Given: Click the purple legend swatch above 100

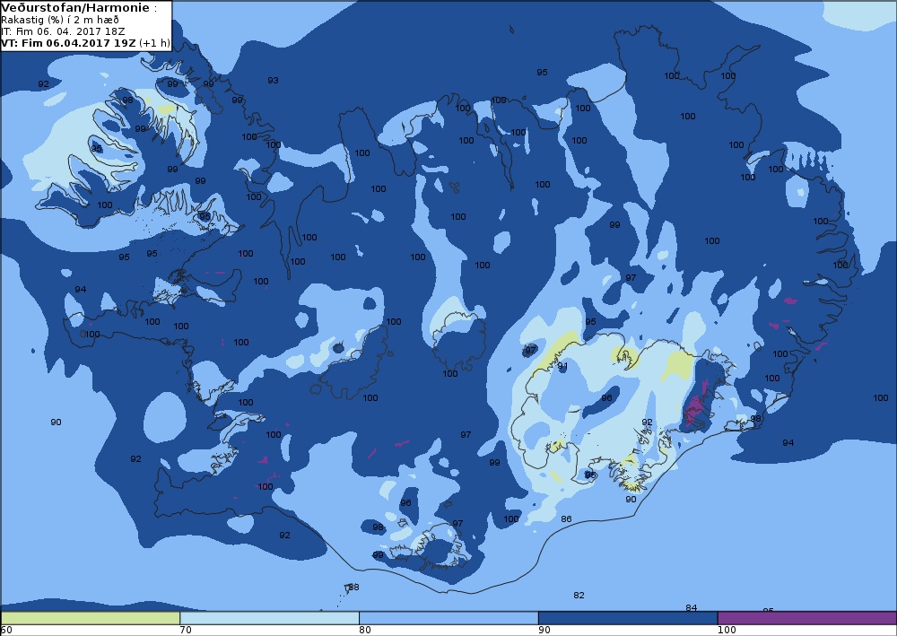Looking at the screenshot, I should coord(807,618).
